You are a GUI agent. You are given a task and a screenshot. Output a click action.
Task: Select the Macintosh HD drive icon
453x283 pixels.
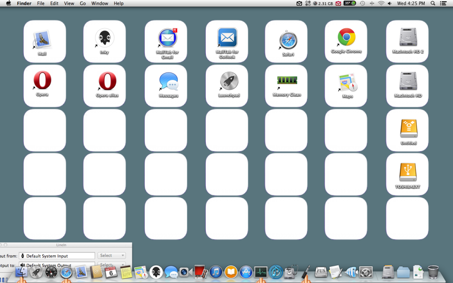[408, 81]
